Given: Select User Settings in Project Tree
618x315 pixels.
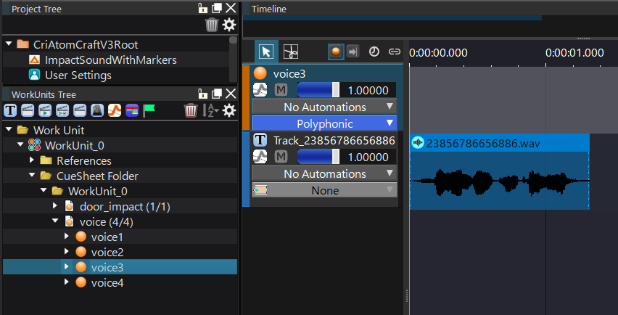Looking at the screenshot, I should coord(78,75).
